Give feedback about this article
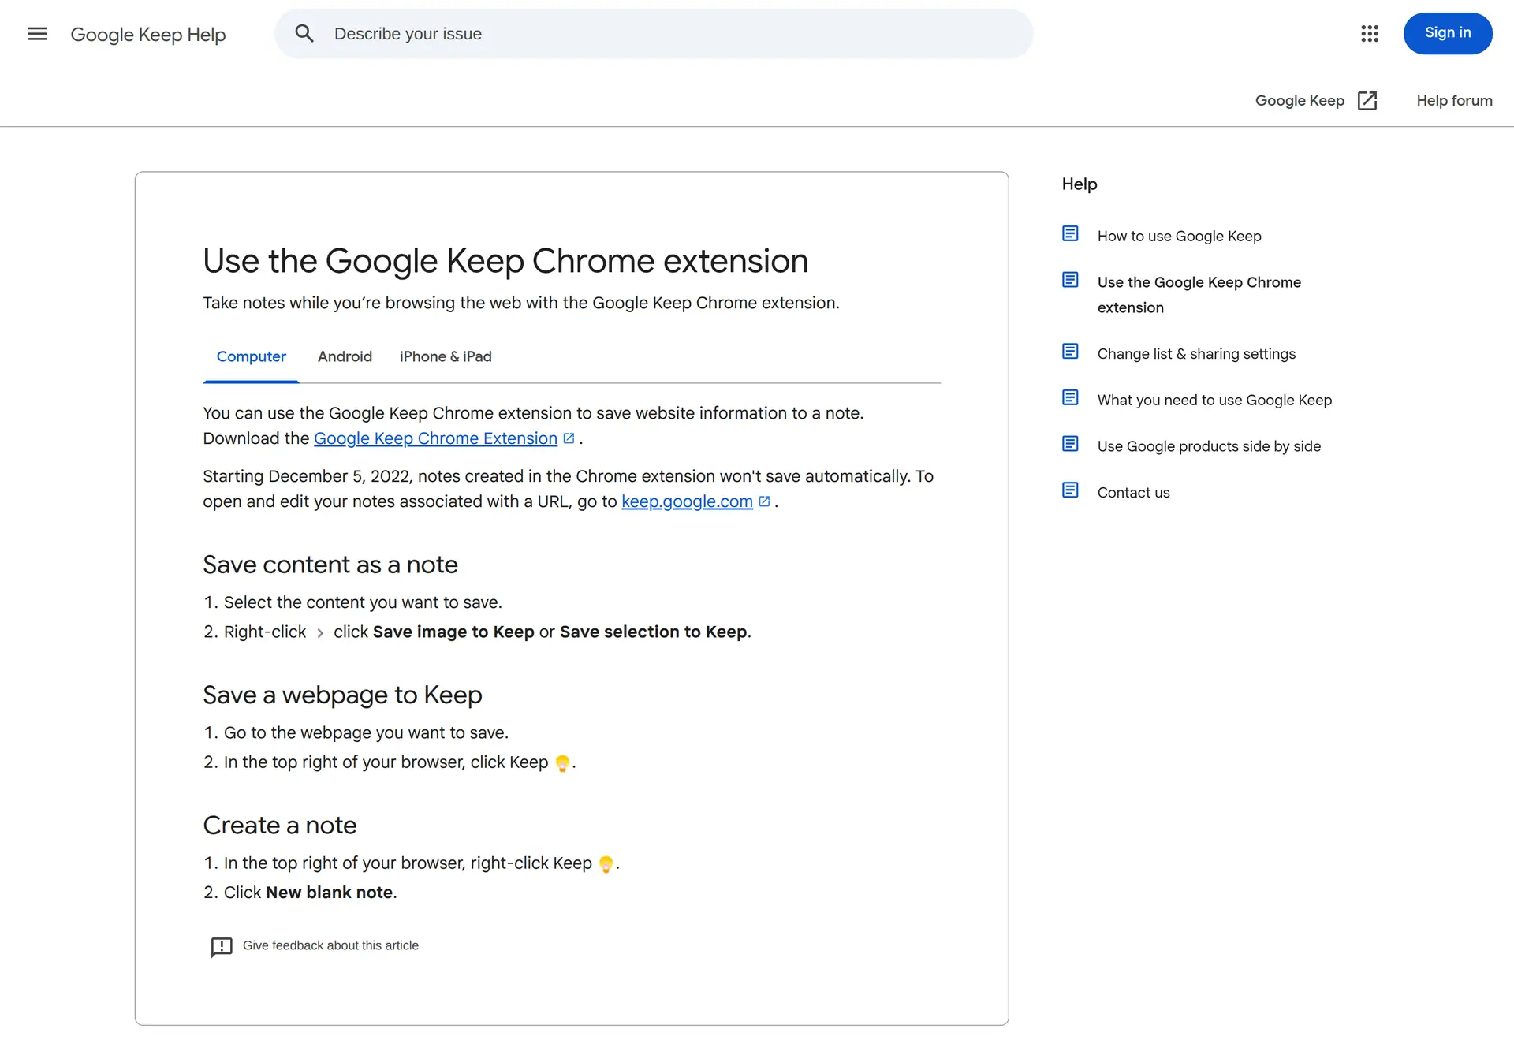Image resolution: width=1514 pixels, height=1051 pixels. (330, 945)
